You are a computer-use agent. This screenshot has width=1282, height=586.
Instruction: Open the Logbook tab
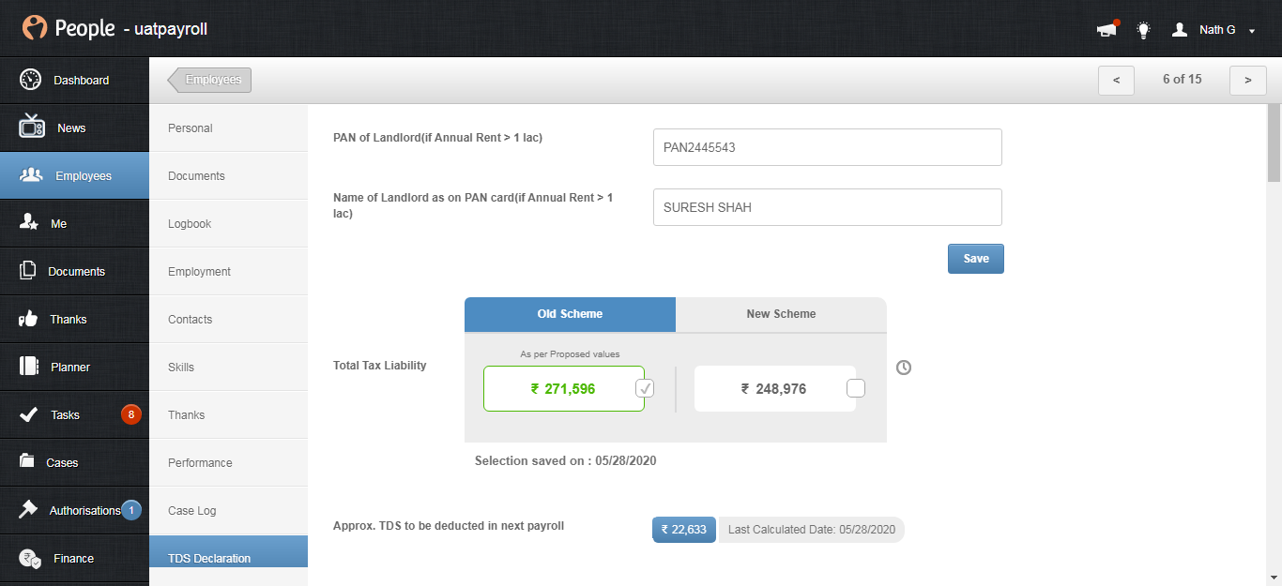tap(228, 223)
